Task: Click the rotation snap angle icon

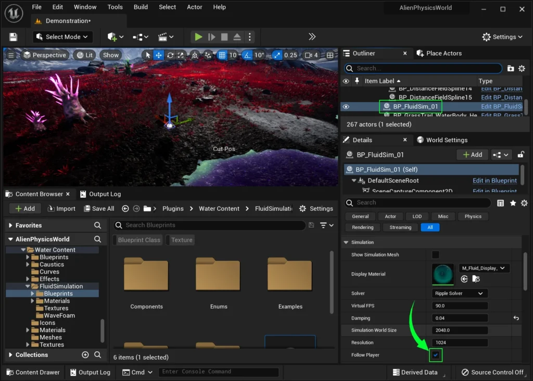Action: click(247, 55)
